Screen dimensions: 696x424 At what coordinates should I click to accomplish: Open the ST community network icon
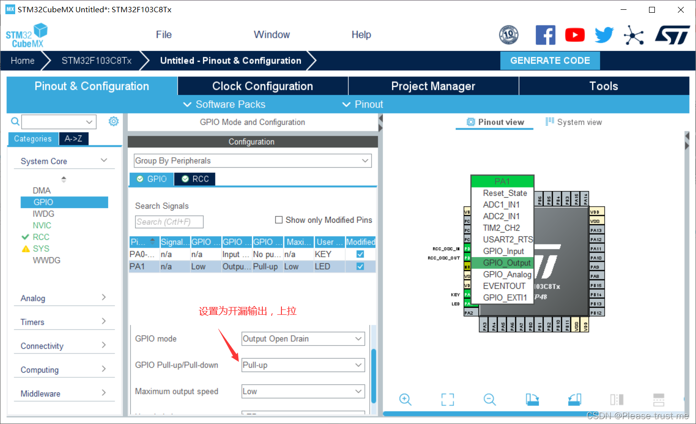point(633,35)
